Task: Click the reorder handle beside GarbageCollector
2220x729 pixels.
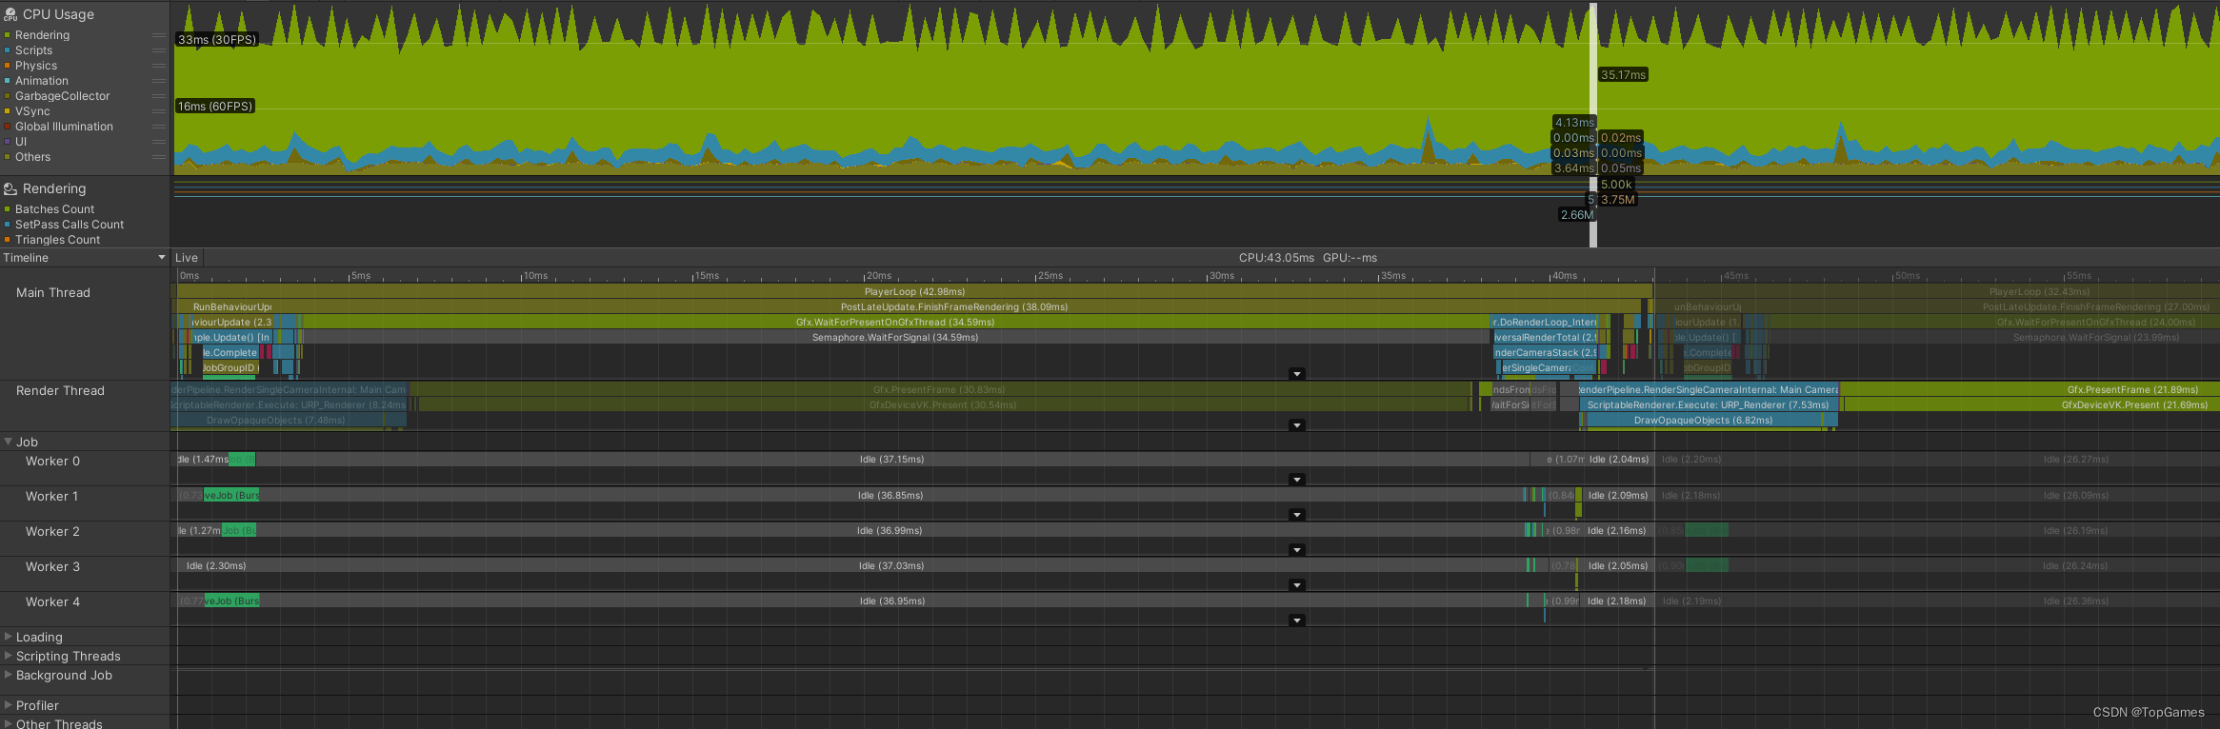Action: click(x=159, y=96)
